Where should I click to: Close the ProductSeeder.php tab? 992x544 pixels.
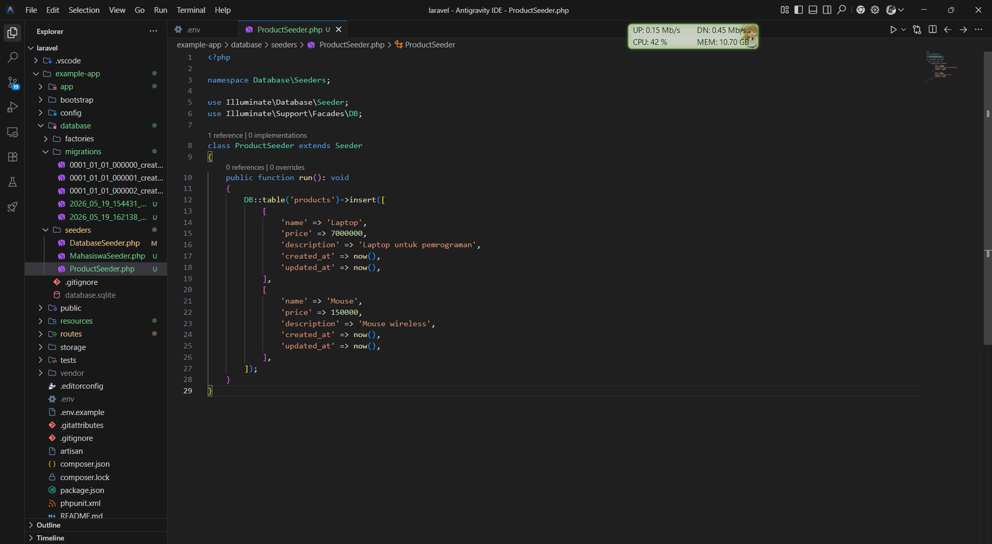(339, 30)
